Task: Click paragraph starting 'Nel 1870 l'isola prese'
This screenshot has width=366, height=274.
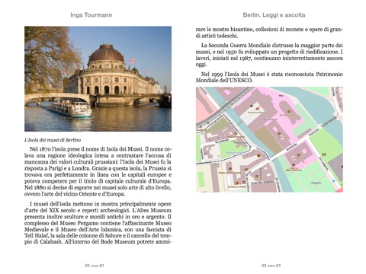Action: click(98, 171)
